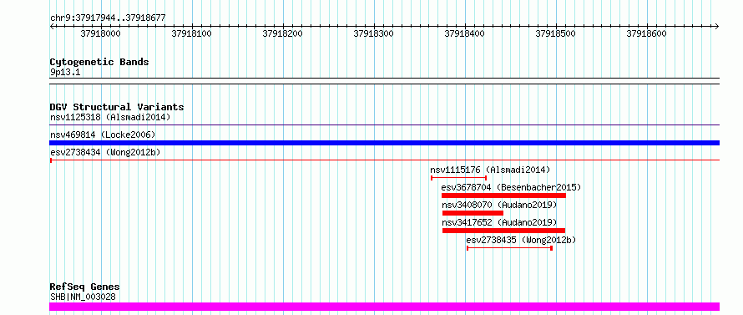The image size is (743, 315).
Task: Click the thick blue nsv469814 variant bar
Action: [x=384, y=143]
